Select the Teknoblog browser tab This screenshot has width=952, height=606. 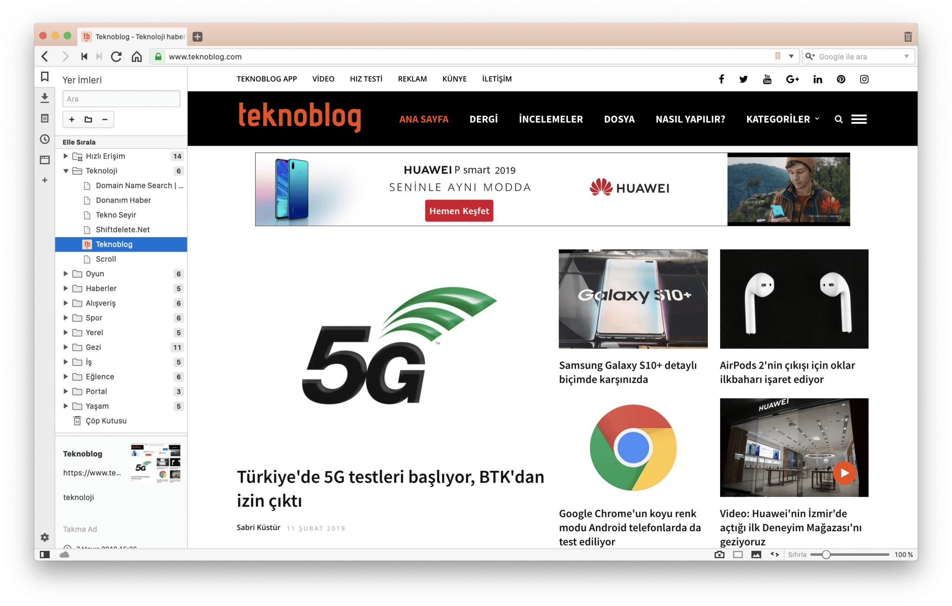(x=133, y=37)
